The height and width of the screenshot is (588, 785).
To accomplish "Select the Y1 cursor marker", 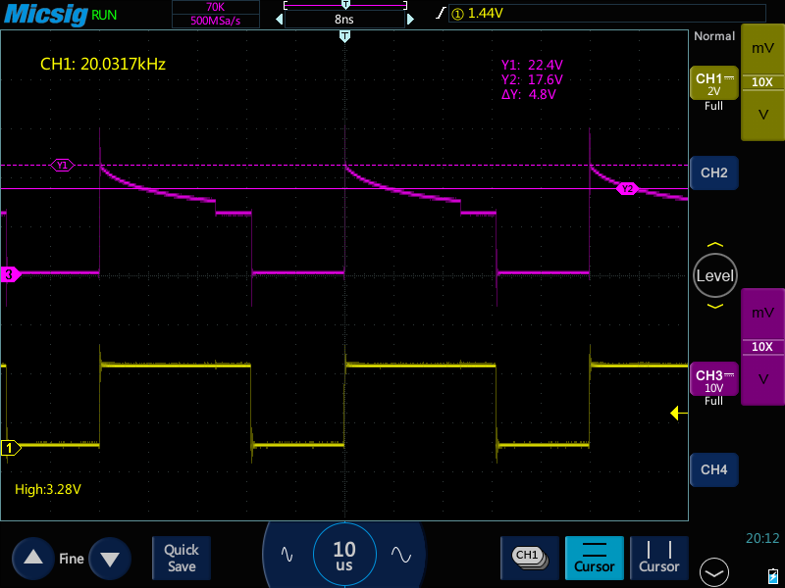I will [62, 166].
